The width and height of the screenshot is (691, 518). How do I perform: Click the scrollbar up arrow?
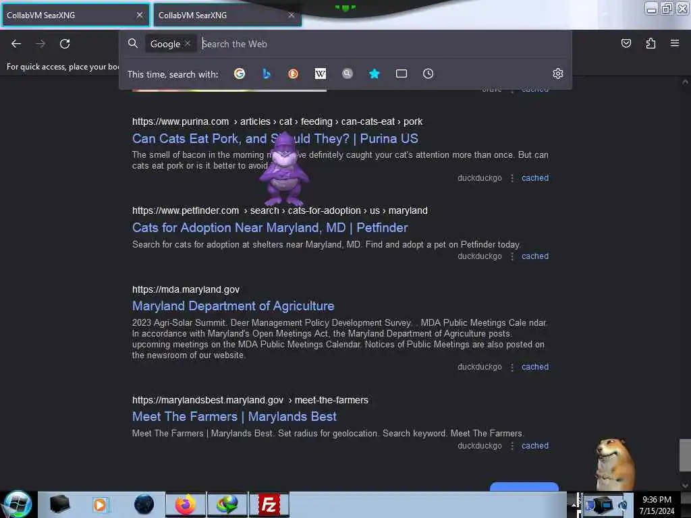pos(685,82)
